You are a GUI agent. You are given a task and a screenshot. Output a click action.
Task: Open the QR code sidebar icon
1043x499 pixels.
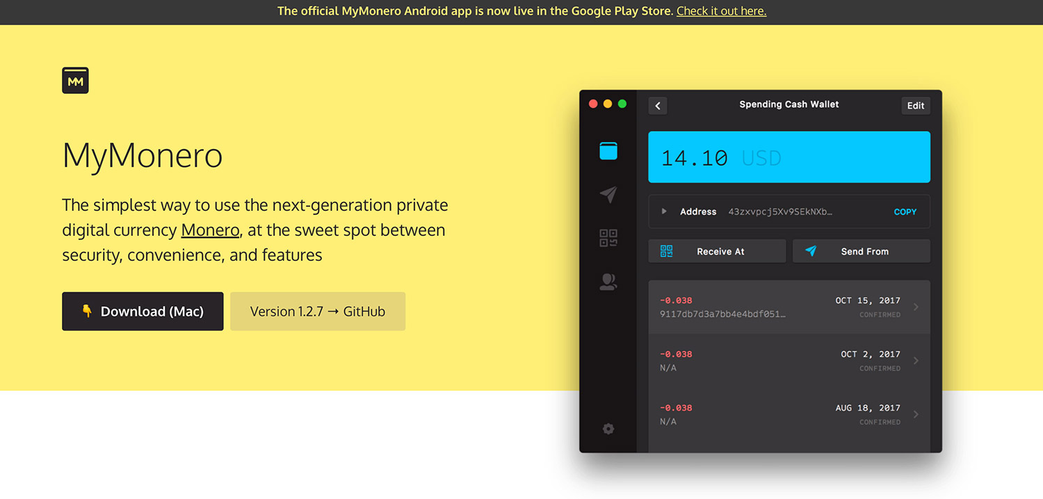coord(608,238)
